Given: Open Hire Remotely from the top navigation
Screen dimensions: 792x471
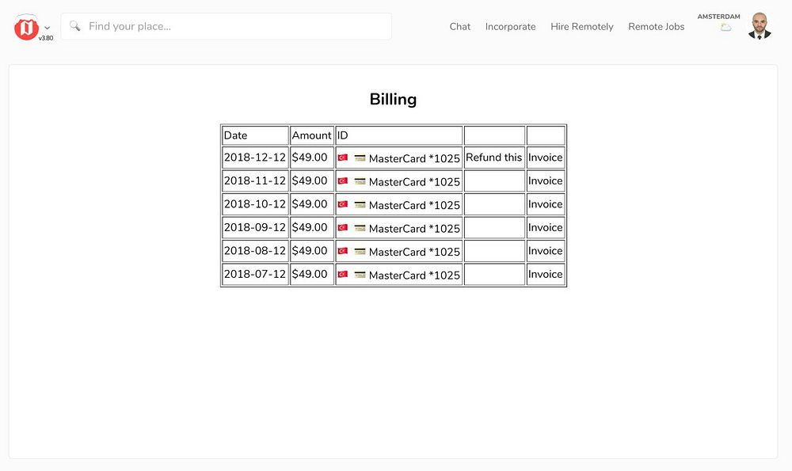Looking at the screenshot, I should (582, 27).
